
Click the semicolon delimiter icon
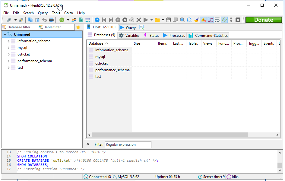[x=231, y=20]
